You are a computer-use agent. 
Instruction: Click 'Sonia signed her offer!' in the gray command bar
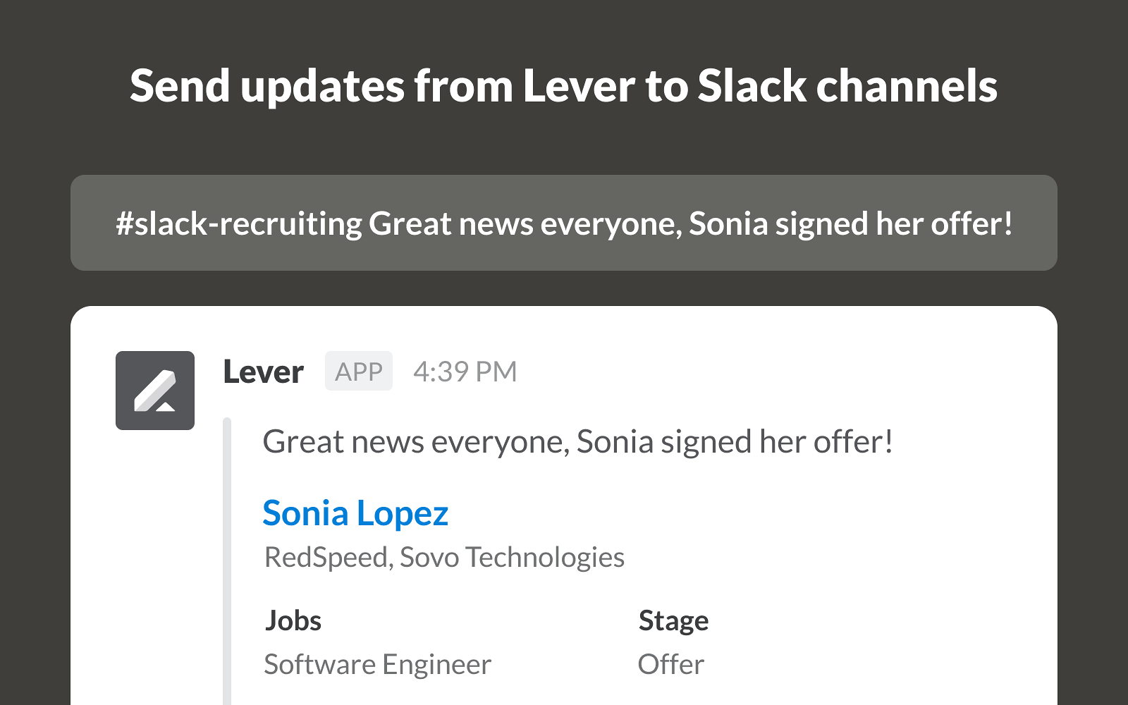[850, 223]
